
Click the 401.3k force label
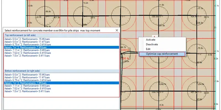click(x=57, y=18)
